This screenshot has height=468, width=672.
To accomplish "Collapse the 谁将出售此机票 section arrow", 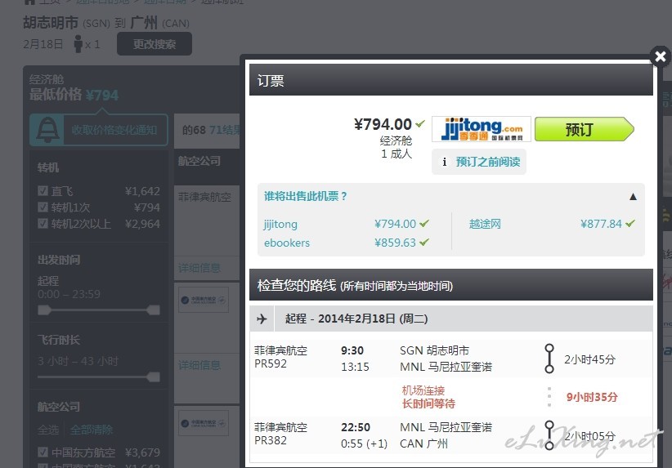I will click(x=633, y=197).
